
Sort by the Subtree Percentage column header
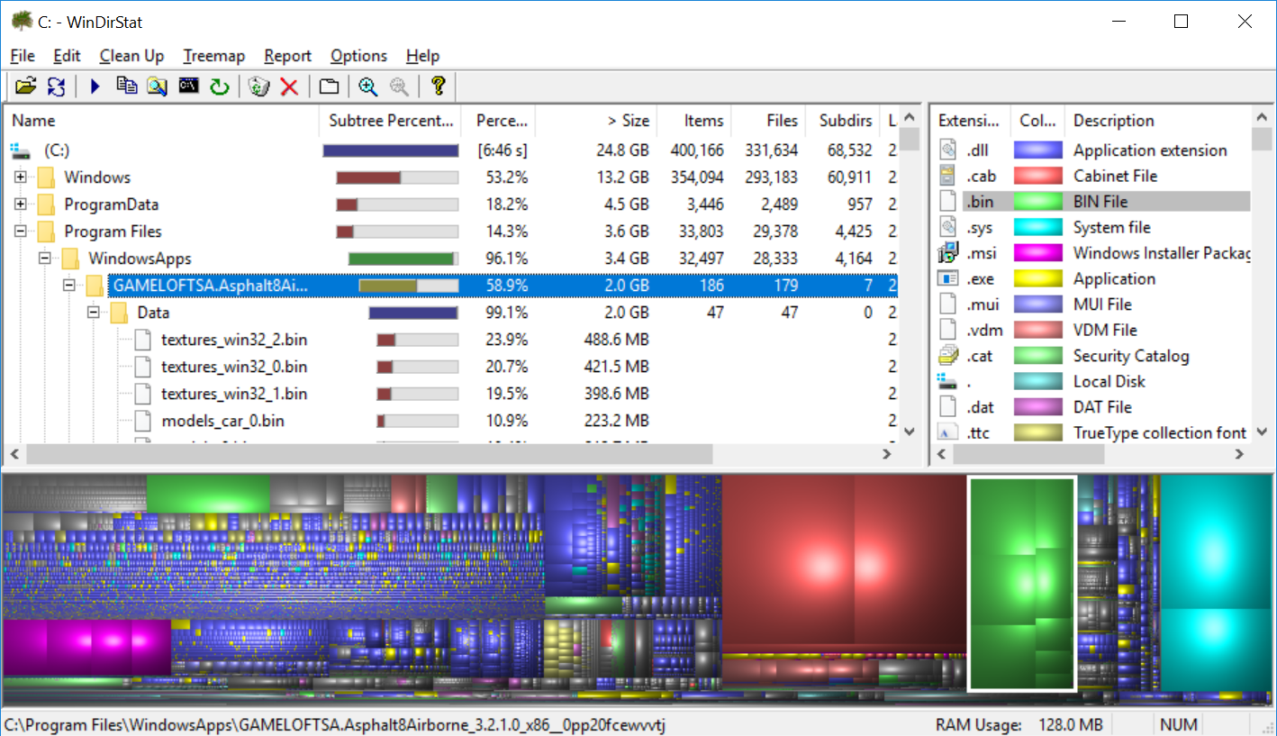click(390, 121)
